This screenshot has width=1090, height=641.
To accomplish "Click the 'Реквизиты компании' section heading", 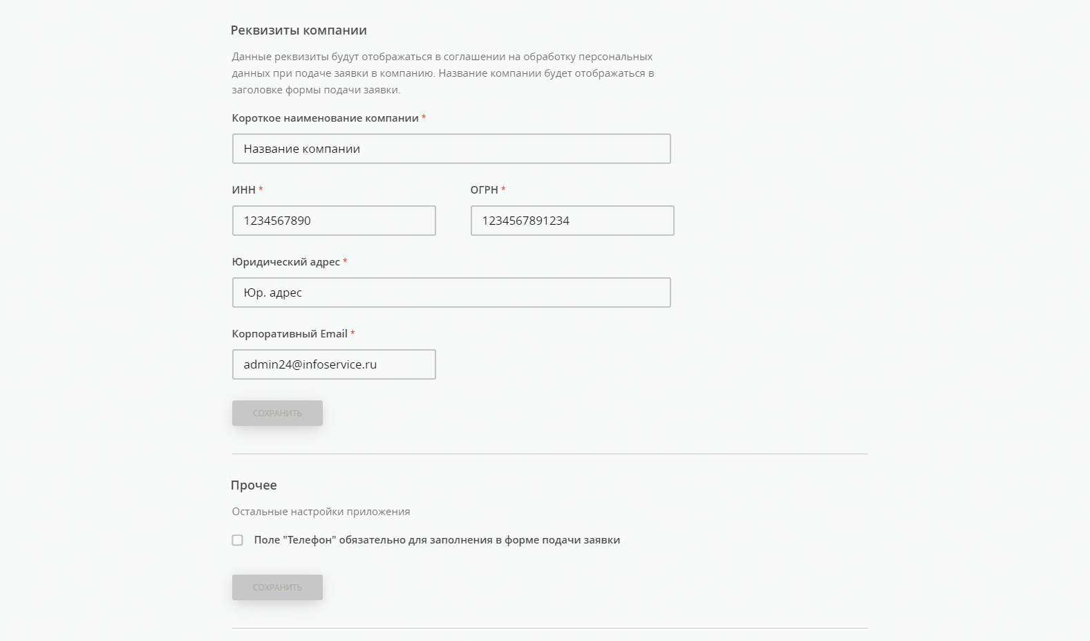I will coord(299,30).
